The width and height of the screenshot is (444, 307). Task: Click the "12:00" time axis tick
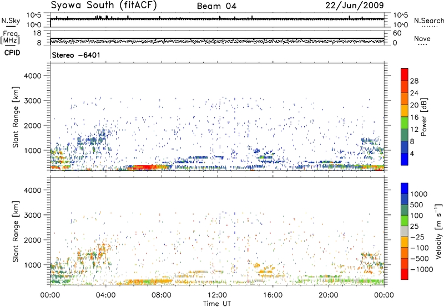point(217,295)
